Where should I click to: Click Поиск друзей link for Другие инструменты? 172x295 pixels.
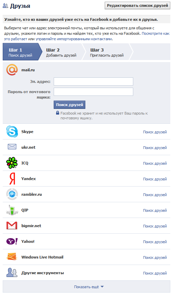pos(155,273)
